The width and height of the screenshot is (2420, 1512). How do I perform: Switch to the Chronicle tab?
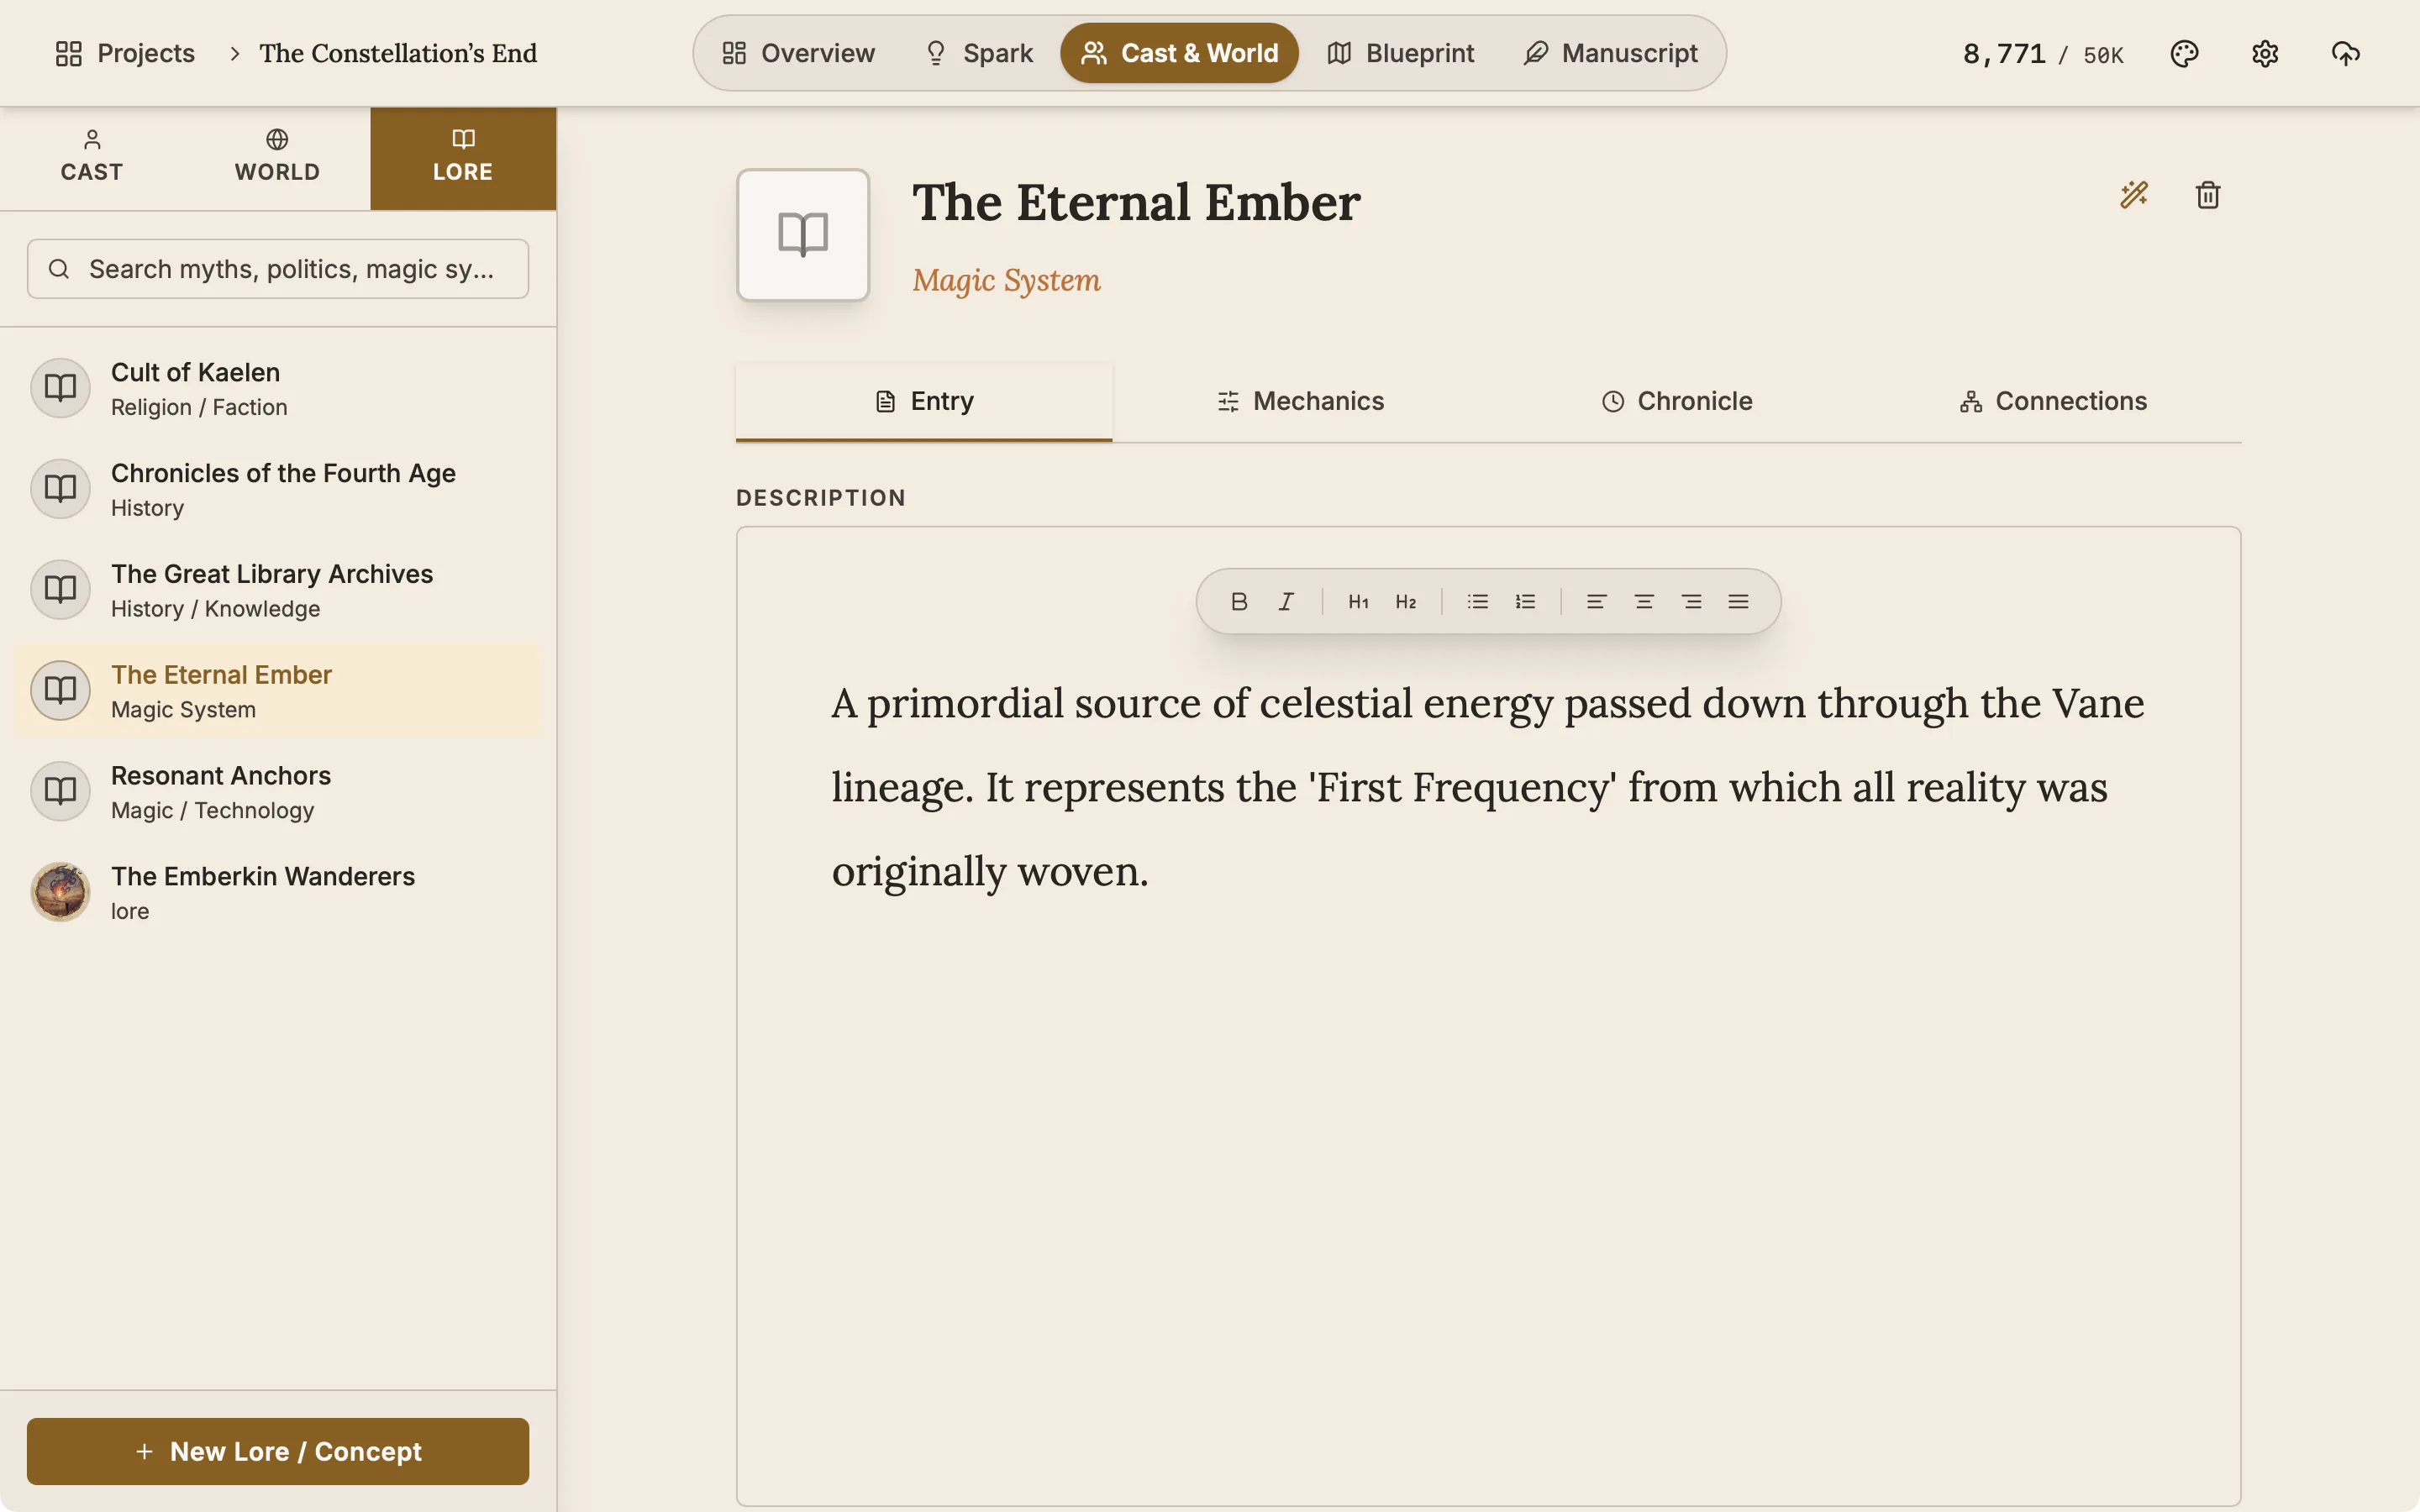(x=1677, y=401)
